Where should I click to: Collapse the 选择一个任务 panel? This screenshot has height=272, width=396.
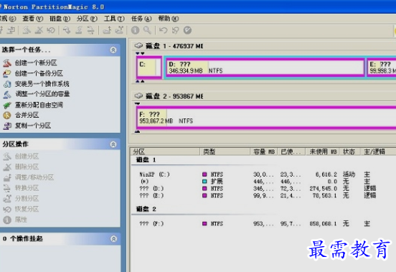point(113,50)
